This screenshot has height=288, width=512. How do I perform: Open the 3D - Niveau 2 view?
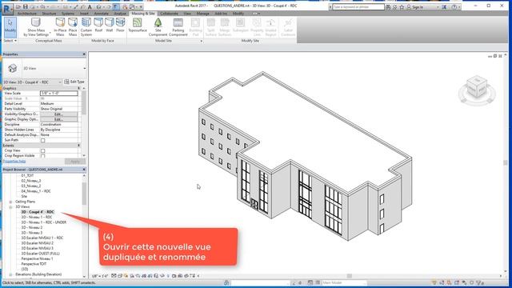[32, 227]
